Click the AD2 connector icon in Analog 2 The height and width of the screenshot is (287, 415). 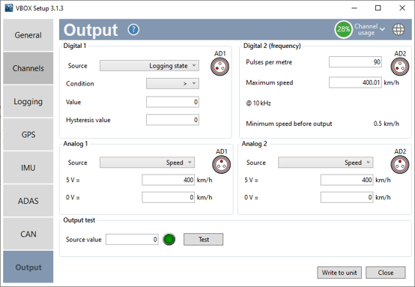pyautogui.click(x=400, y=164)
